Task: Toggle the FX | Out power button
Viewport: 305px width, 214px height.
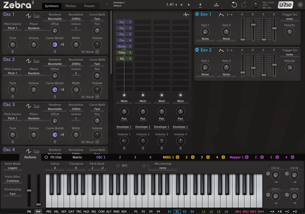Action: (46, 157)
